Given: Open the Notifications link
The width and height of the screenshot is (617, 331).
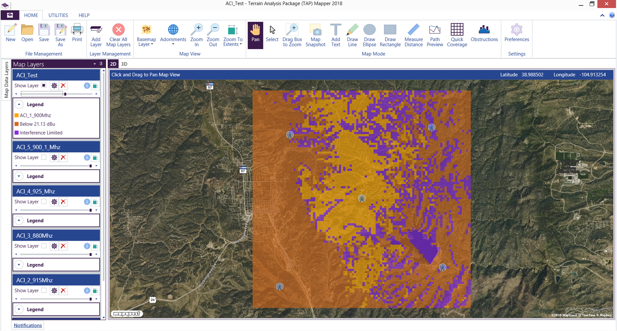Looking at the screenshot, I should pyautogui.click(x=28, y=325).
